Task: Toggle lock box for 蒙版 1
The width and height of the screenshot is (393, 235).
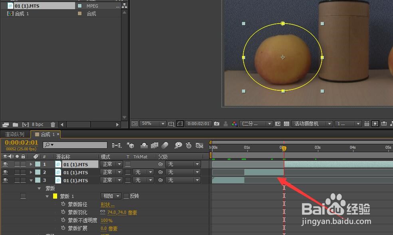Action: pos(23,196)
